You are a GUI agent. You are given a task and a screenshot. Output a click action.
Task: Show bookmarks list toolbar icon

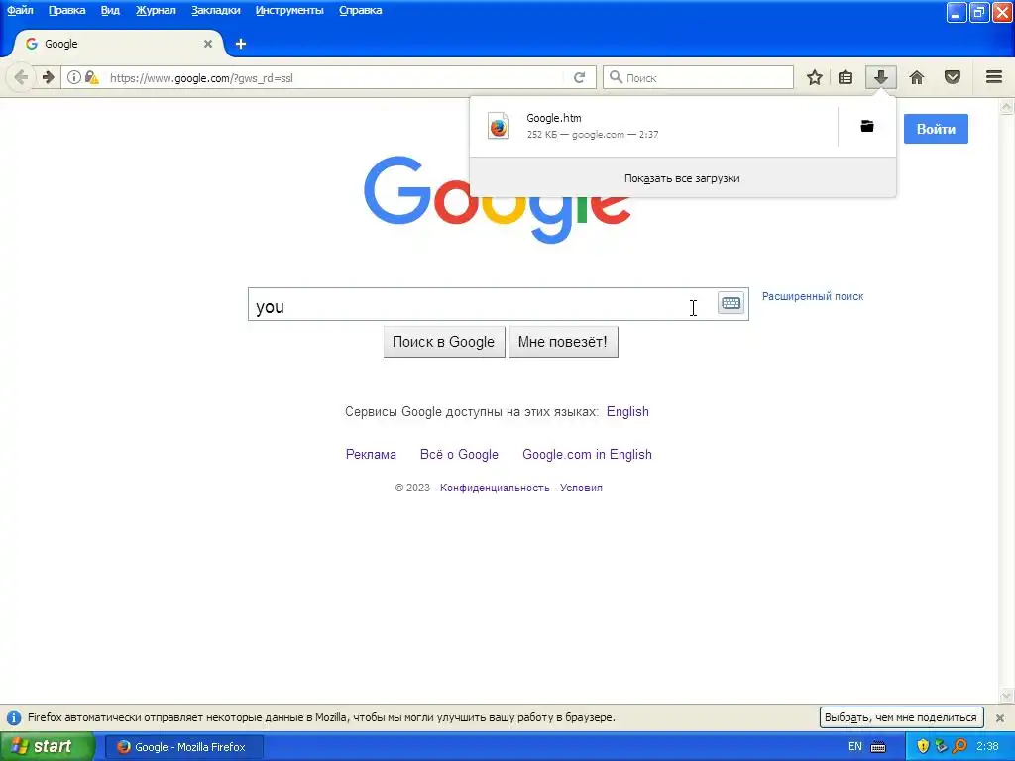[846, 77]
